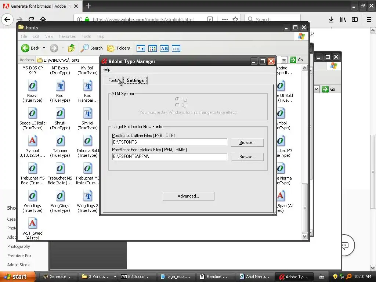Go up one folder level in Fonts window
Viewport: 376px width, 282px height.
pos(72,48)
